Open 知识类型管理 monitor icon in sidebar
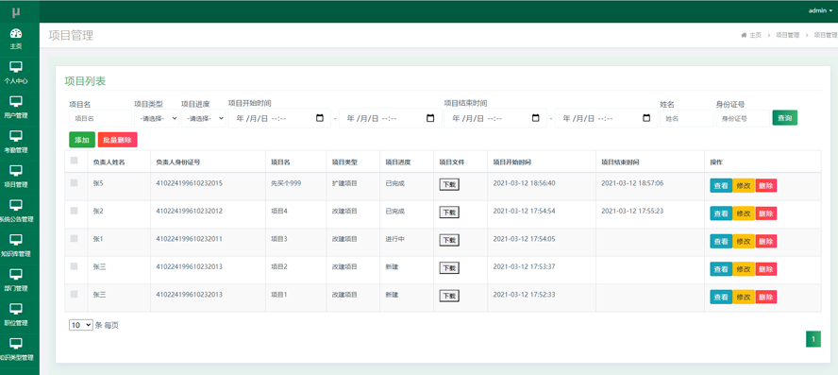Image resolution: width=838 pixels, height=375 pixels. tap(16, 344)
